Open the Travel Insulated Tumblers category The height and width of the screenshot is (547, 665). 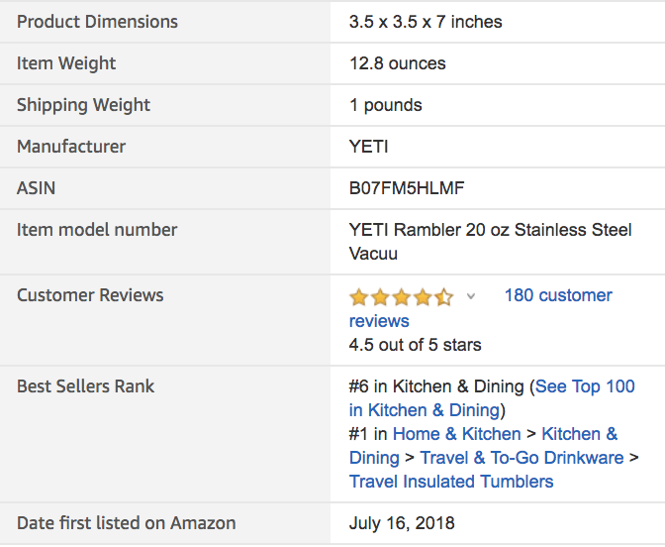click(x=451, y=482)
